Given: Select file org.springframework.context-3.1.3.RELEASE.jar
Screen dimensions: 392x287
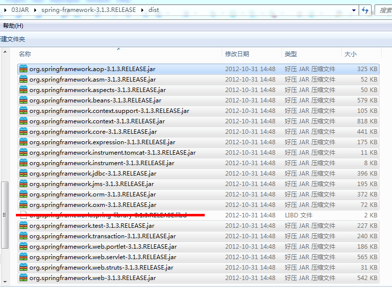Looking at the screenshot, I should pyautogui.click(x=199, y=121).
